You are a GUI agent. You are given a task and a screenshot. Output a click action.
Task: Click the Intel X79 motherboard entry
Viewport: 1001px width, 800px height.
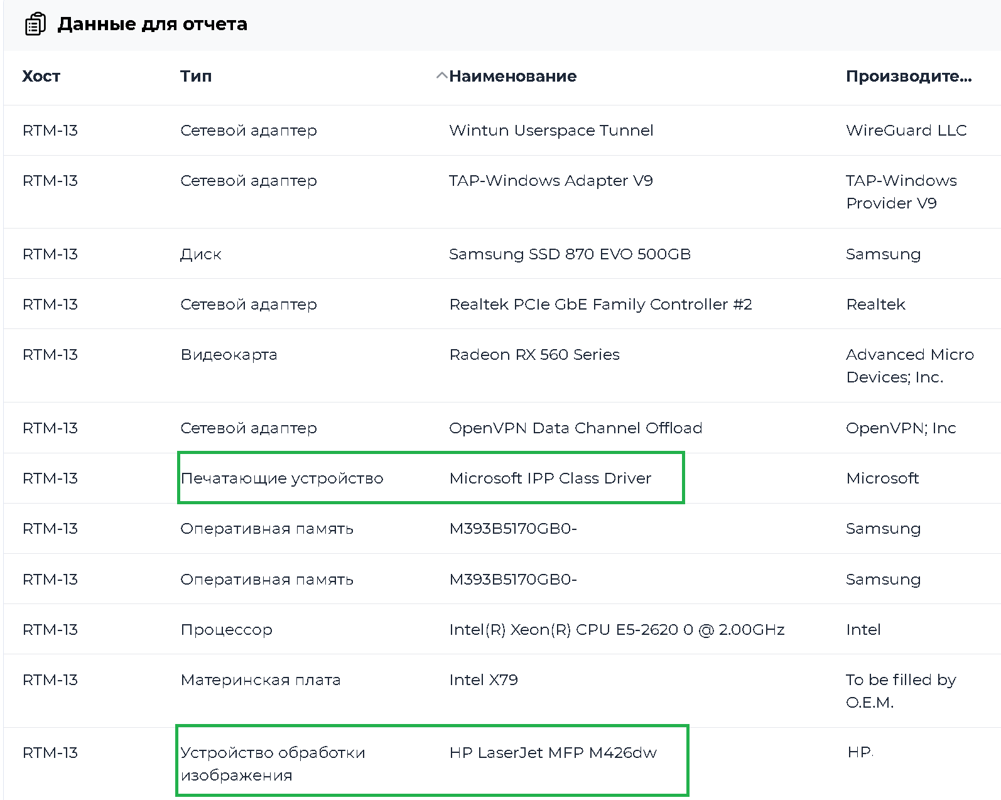coord(484,680)
